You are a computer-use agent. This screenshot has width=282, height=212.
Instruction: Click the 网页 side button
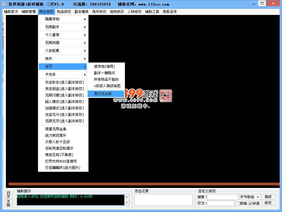pos(9,195)
